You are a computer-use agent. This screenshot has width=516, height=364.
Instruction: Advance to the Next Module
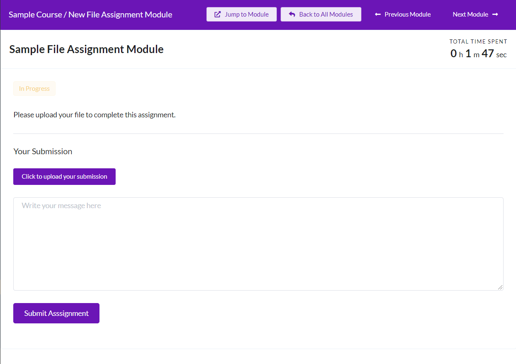tap(475, 14)
